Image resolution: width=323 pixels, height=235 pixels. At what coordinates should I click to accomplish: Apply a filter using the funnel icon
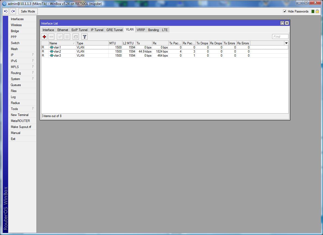[x=84, y=36]
